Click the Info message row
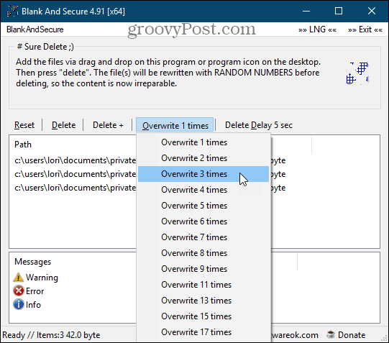Viewport: 389px width, 343px height. click(27, 305)
